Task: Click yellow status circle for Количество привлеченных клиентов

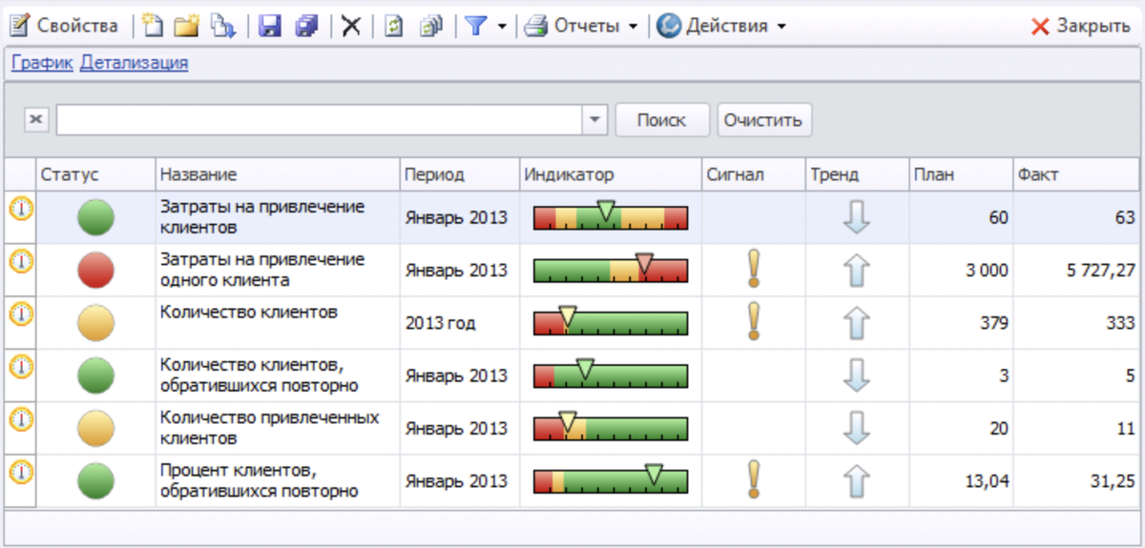Action: [x=95, y=428]
